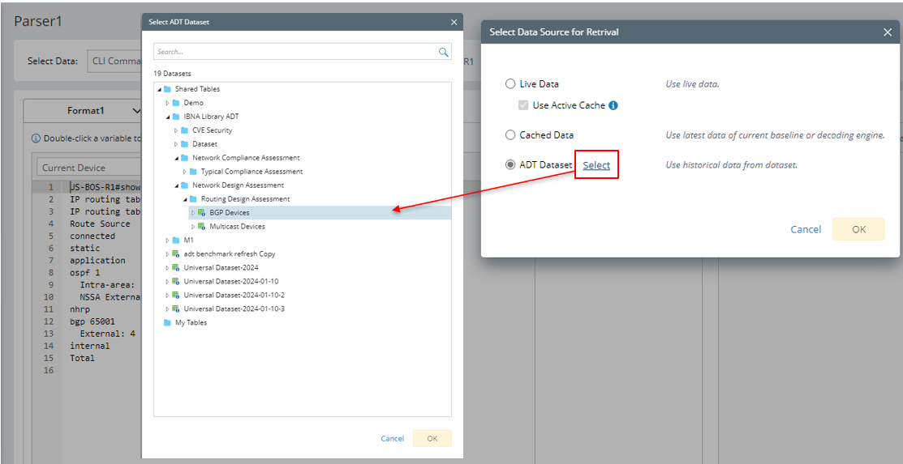Click the Network Compliance Assessment folder icon
This screenshot has height=464, width=903.
(x=184, y=158)
